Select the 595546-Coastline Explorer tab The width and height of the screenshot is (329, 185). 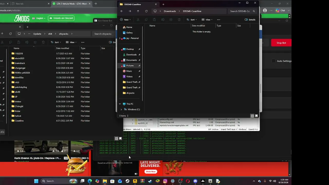click(138, 4)
